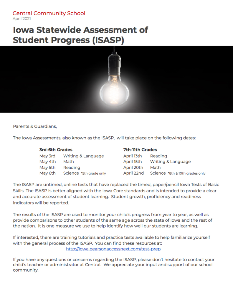The height and width of the screenshot is (301, 233).
Task: Click the lightbulb banner image
Action: [116, 79]
